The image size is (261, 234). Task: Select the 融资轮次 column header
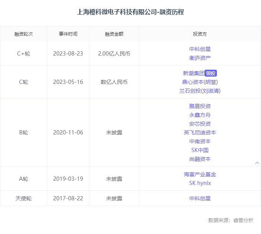point(23,34)
